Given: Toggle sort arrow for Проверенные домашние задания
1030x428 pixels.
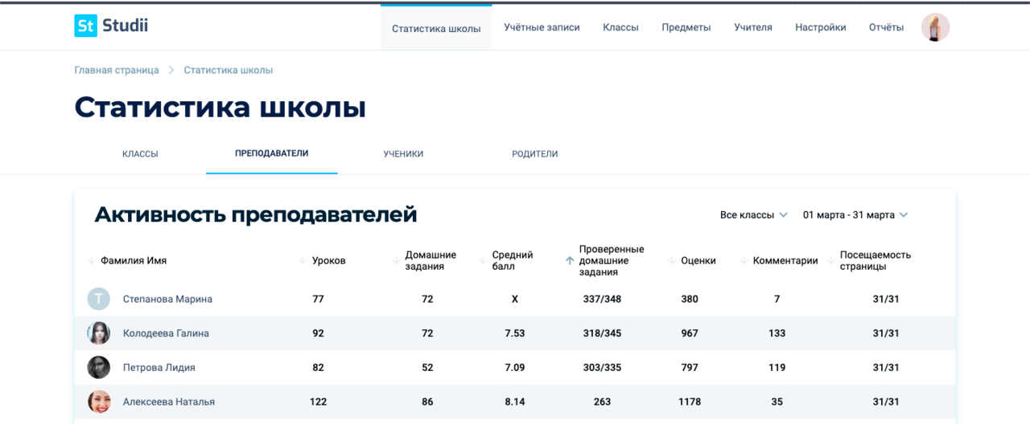Looking at the screenshot, I should [x=570, y=261].
